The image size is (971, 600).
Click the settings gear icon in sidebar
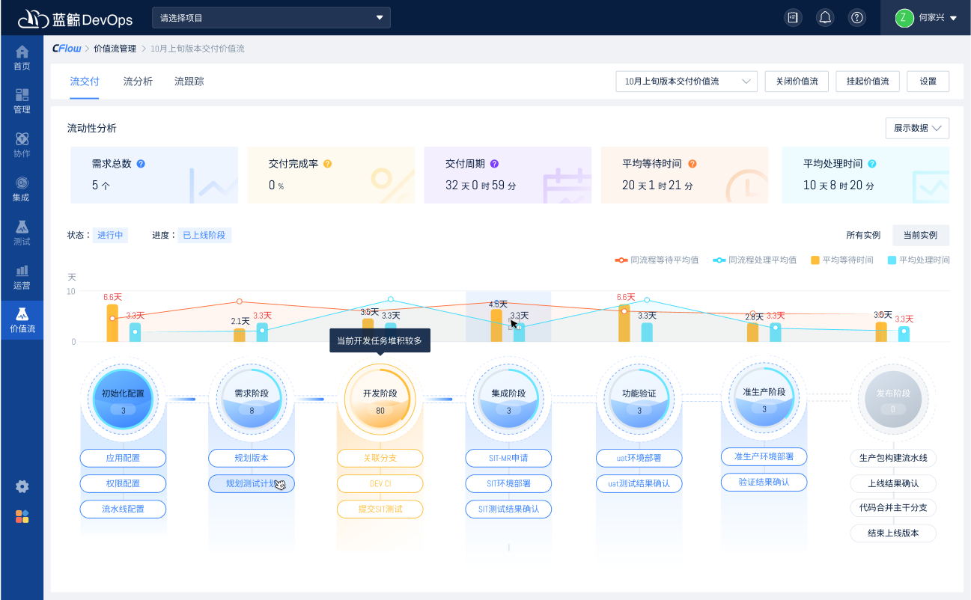(x=22, y=486)
